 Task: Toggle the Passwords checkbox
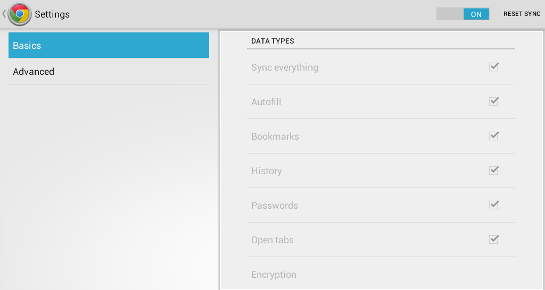pyautogui.click(x=493, y=204)
